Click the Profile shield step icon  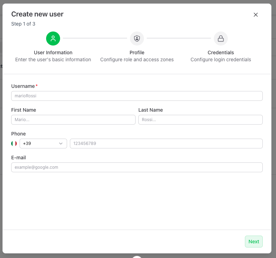coord(137,39)
